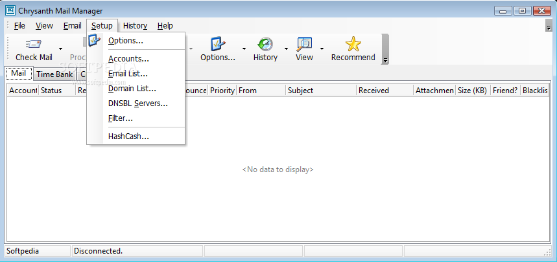Screen dimensions: 557x262
Task: Sort by the Account column header
Action: point(23,91)
